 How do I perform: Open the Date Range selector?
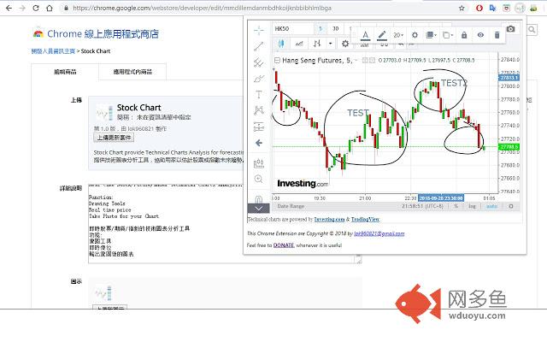(x=291, y=206)
